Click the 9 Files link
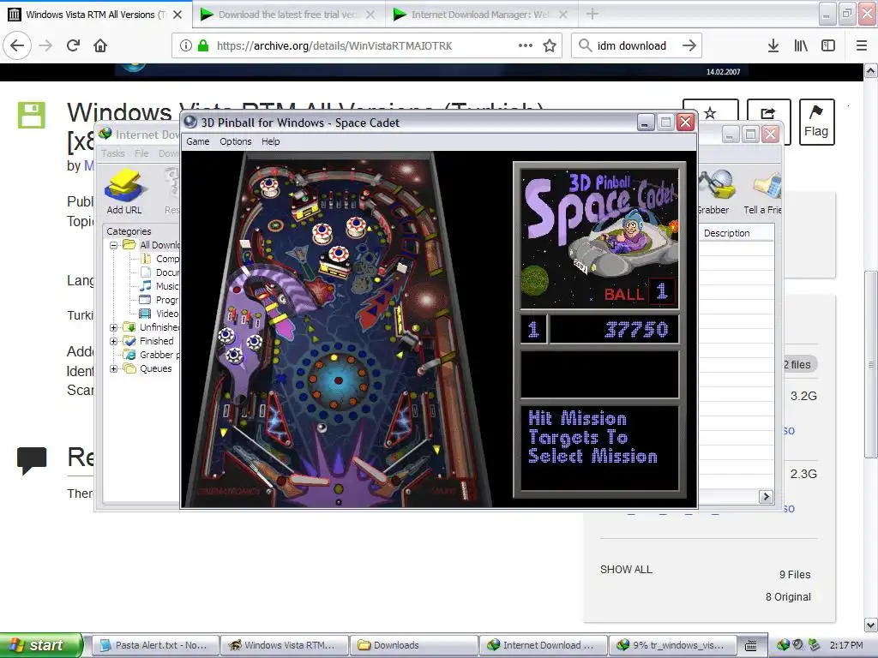This screenshot has width=878, height=658. pyautogui.click(x=795, y=574)
